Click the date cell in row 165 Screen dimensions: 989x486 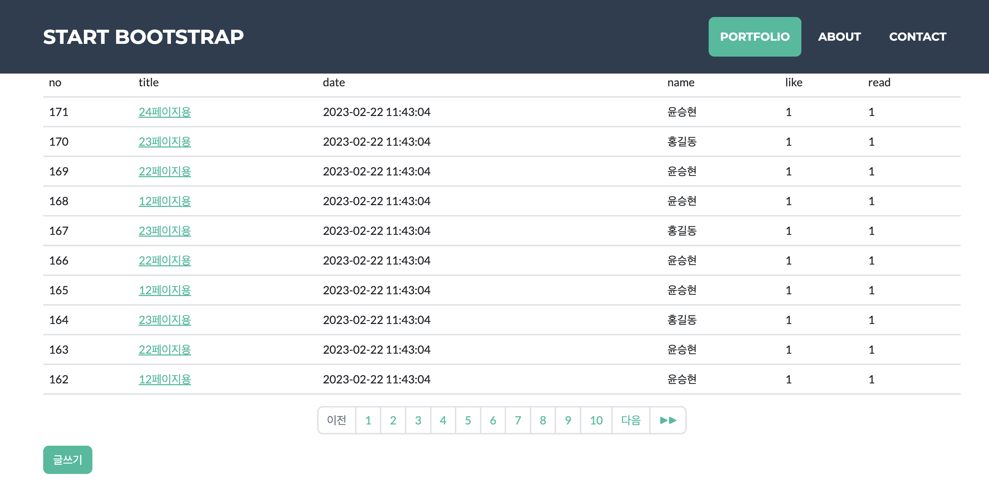[x=377, y=290]
